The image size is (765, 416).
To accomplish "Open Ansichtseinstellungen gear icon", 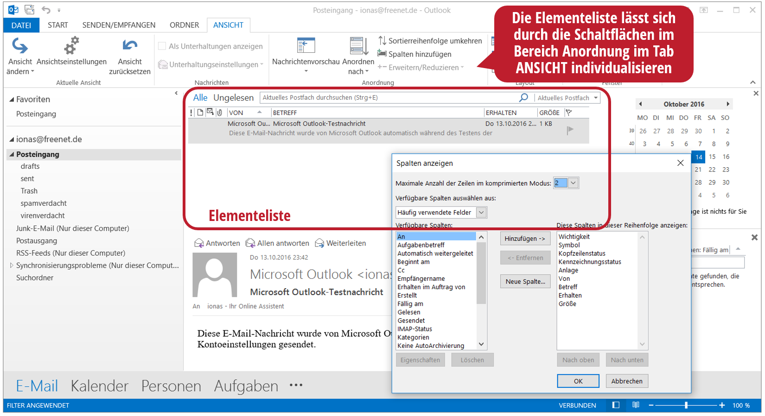I will (x=71, y=46).
